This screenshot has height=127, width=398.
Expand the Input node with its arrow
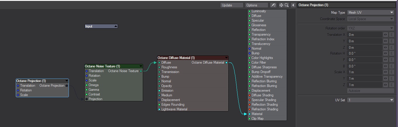(116, 26)
